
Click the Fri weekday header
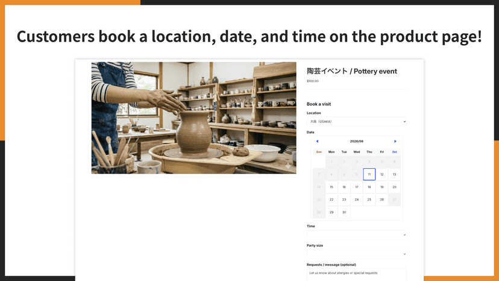[x=382, y=152]
